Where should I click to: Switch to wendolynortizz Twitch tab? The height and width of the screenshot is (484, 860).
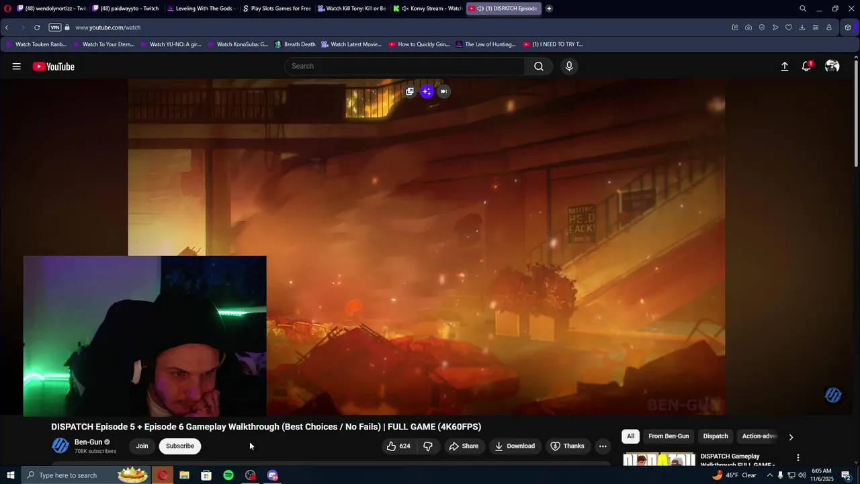pyautogui.click(x=52, y=9)
